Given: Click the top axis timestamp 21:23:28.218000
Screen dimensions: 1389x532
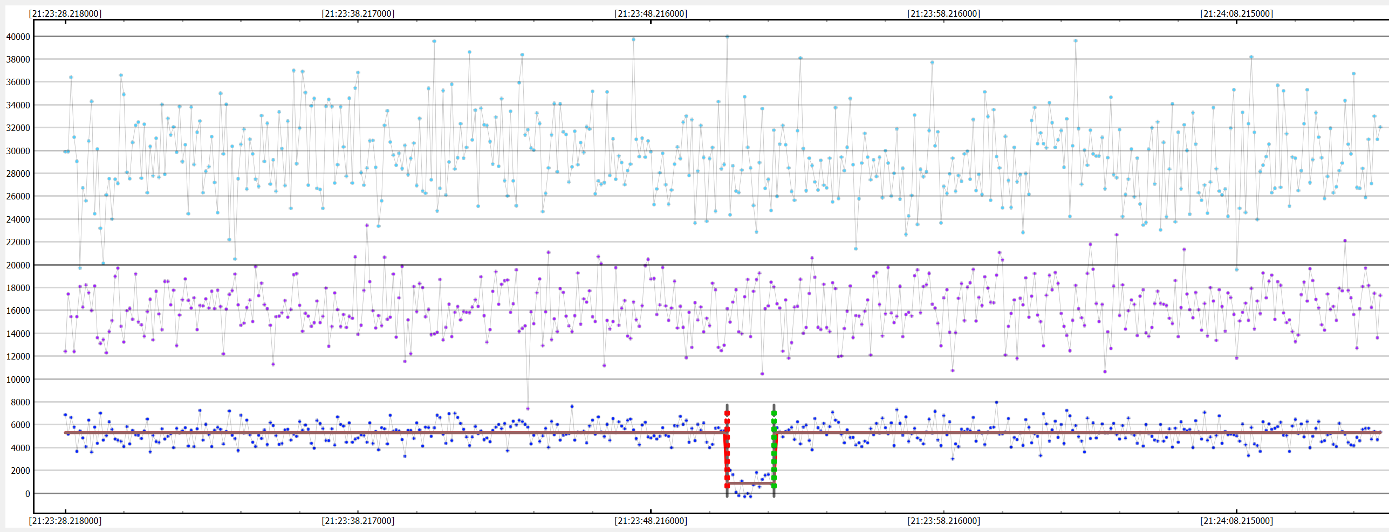Looking at the screenshot, I should click(x=65, y=13).
